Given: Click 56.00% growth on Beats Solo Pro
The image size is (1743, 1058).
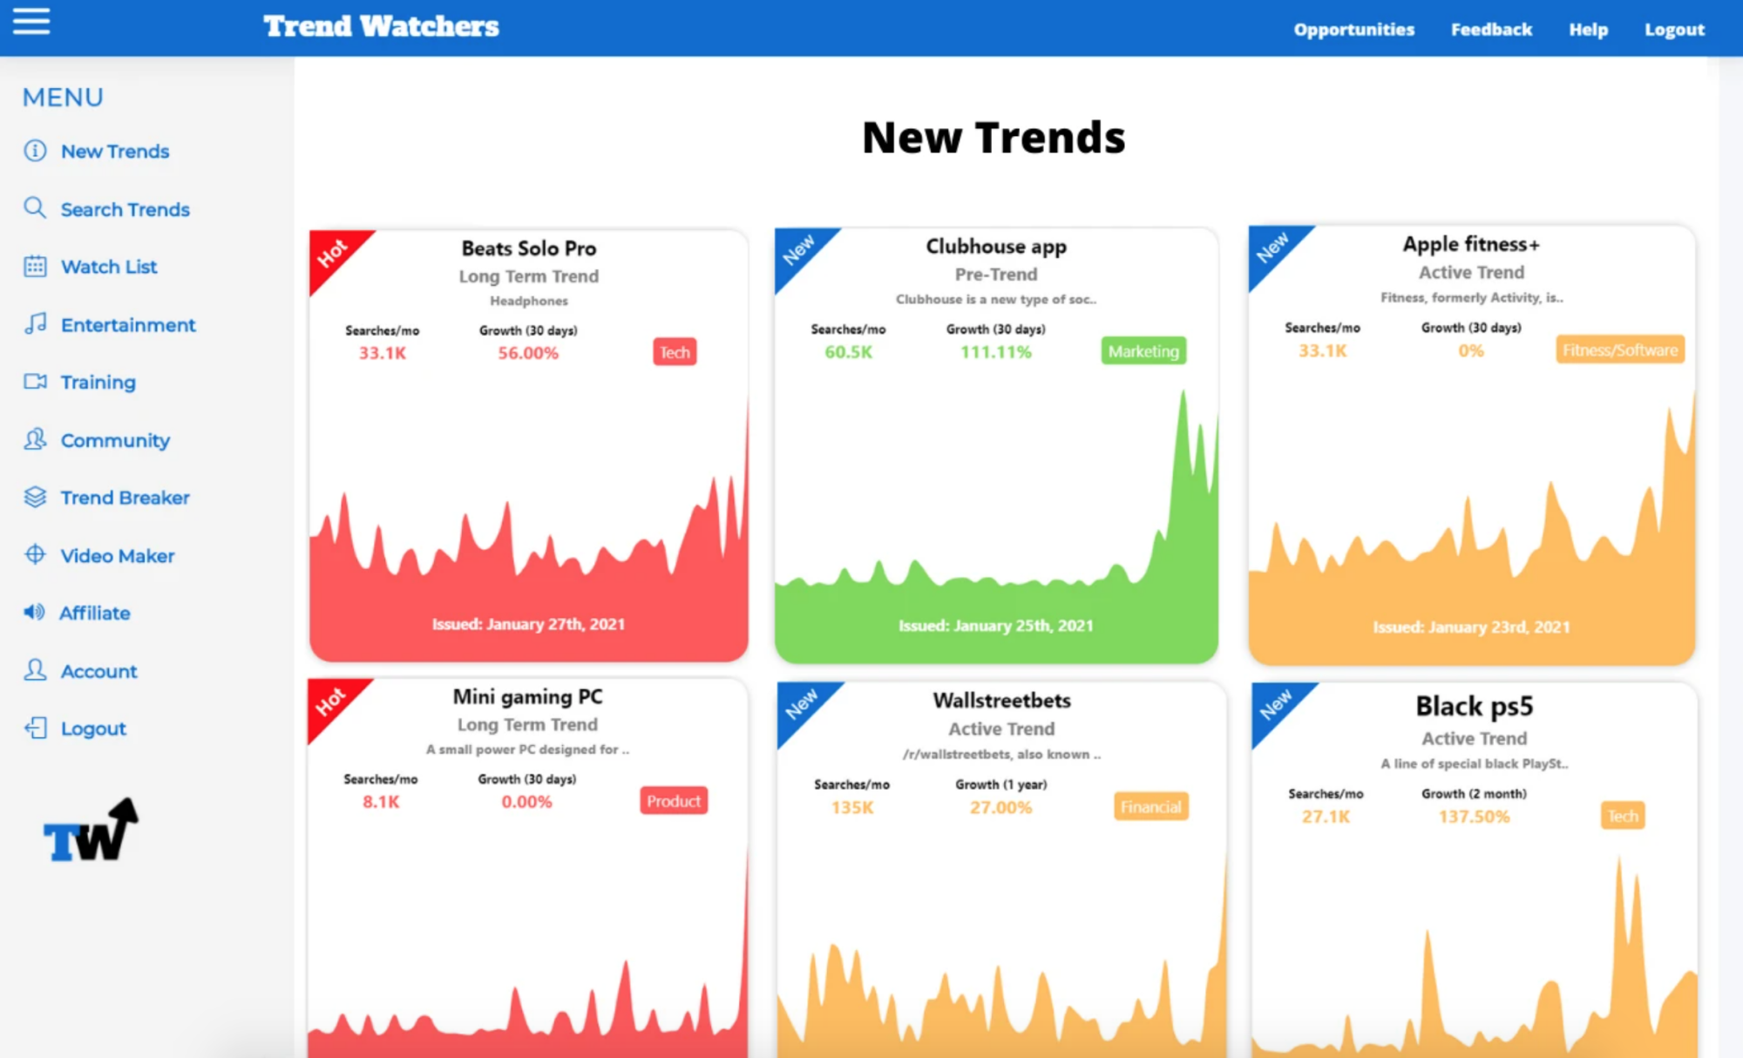Looking at the screenshot, I should (528, 353).
